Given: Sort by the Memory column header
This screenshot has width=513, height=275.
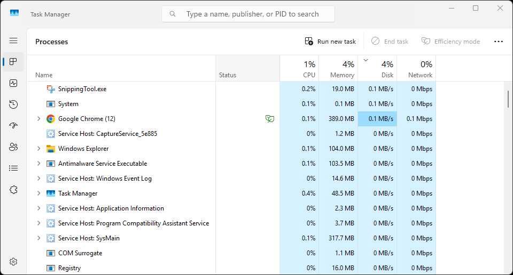Looking at the screenshot, I should pos(338,68).
